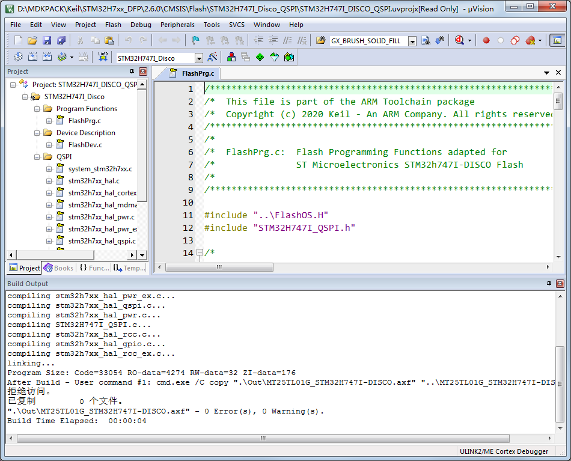This screenshot has width=571, height=461.
Task: Close the active editor document
Action: pos(558,73)
